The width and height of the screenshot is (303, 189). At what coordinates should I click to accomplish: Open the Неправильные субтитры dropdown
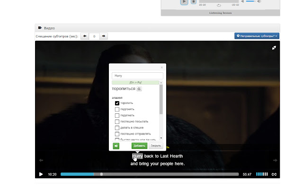(257, 36)
